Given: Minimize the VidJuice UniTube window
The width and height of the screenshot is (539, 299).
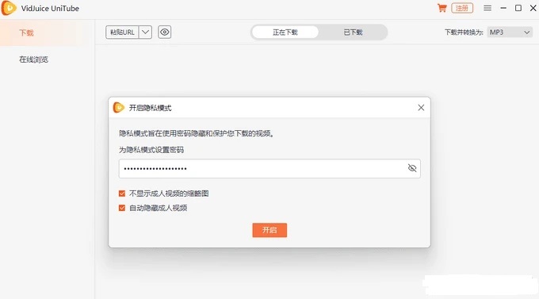Looking at the screenshot, I should click(503, 8).
